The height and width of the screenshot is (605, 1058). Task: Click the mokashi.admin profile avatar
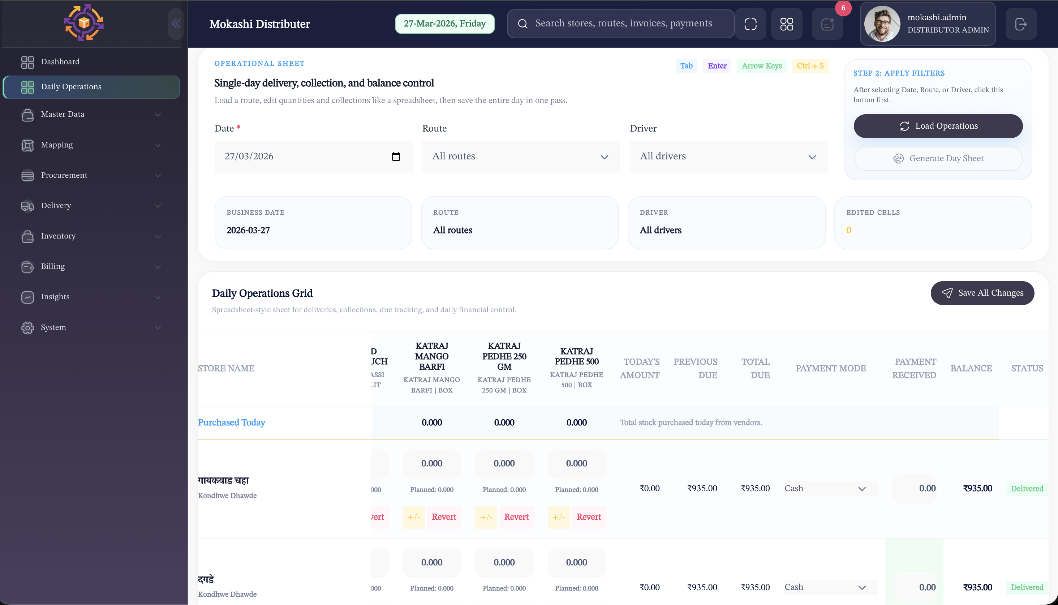pos(883,24)
